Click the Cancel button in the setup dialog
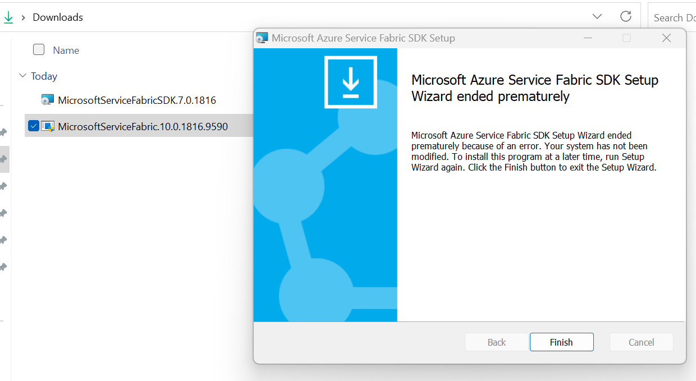 (641, 342)
